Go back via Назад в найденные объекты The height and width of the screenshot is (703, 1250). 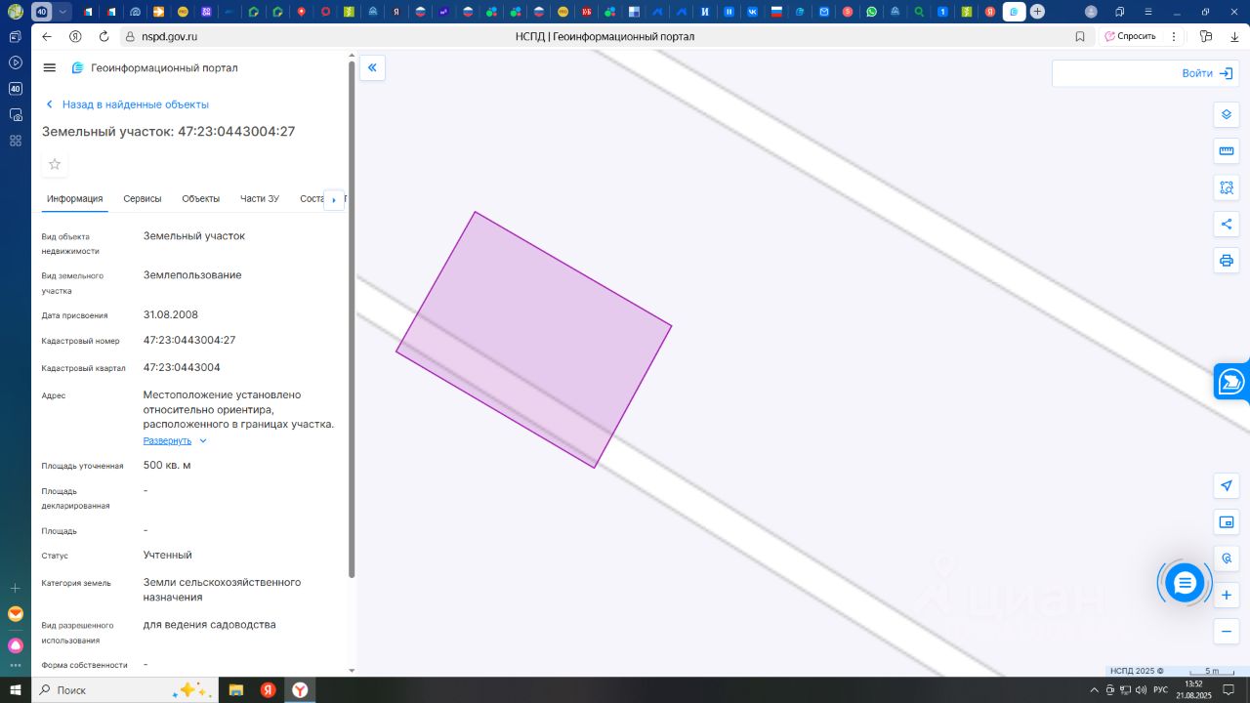coord(127,104)
